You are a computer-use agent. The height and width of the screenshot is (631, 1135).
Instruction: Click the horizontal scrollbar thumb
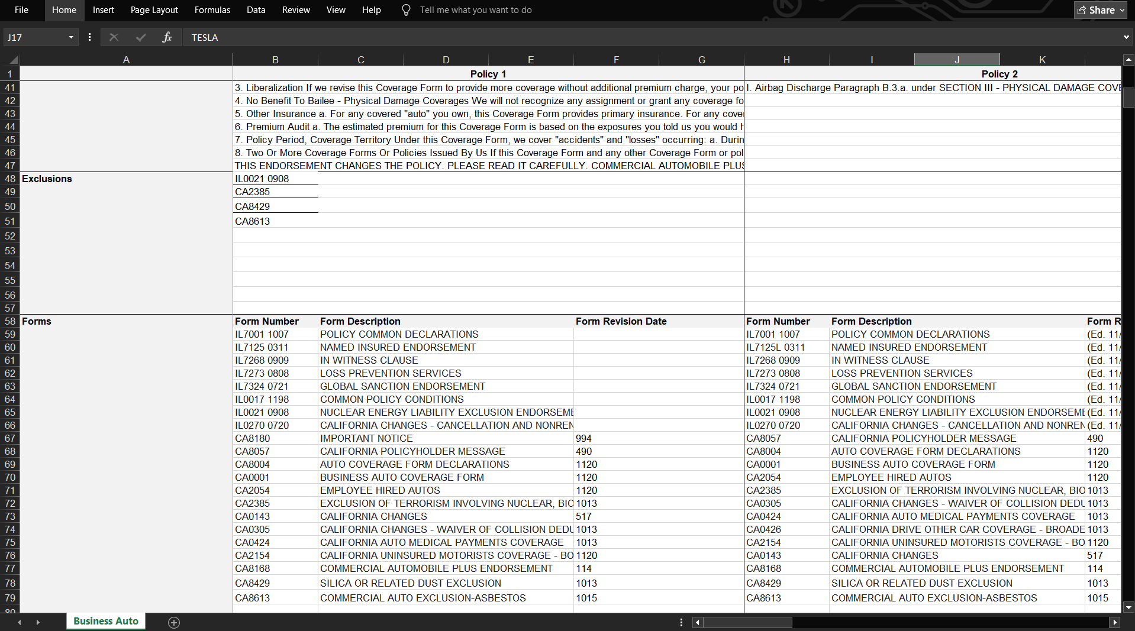click(x=748, y=622)
